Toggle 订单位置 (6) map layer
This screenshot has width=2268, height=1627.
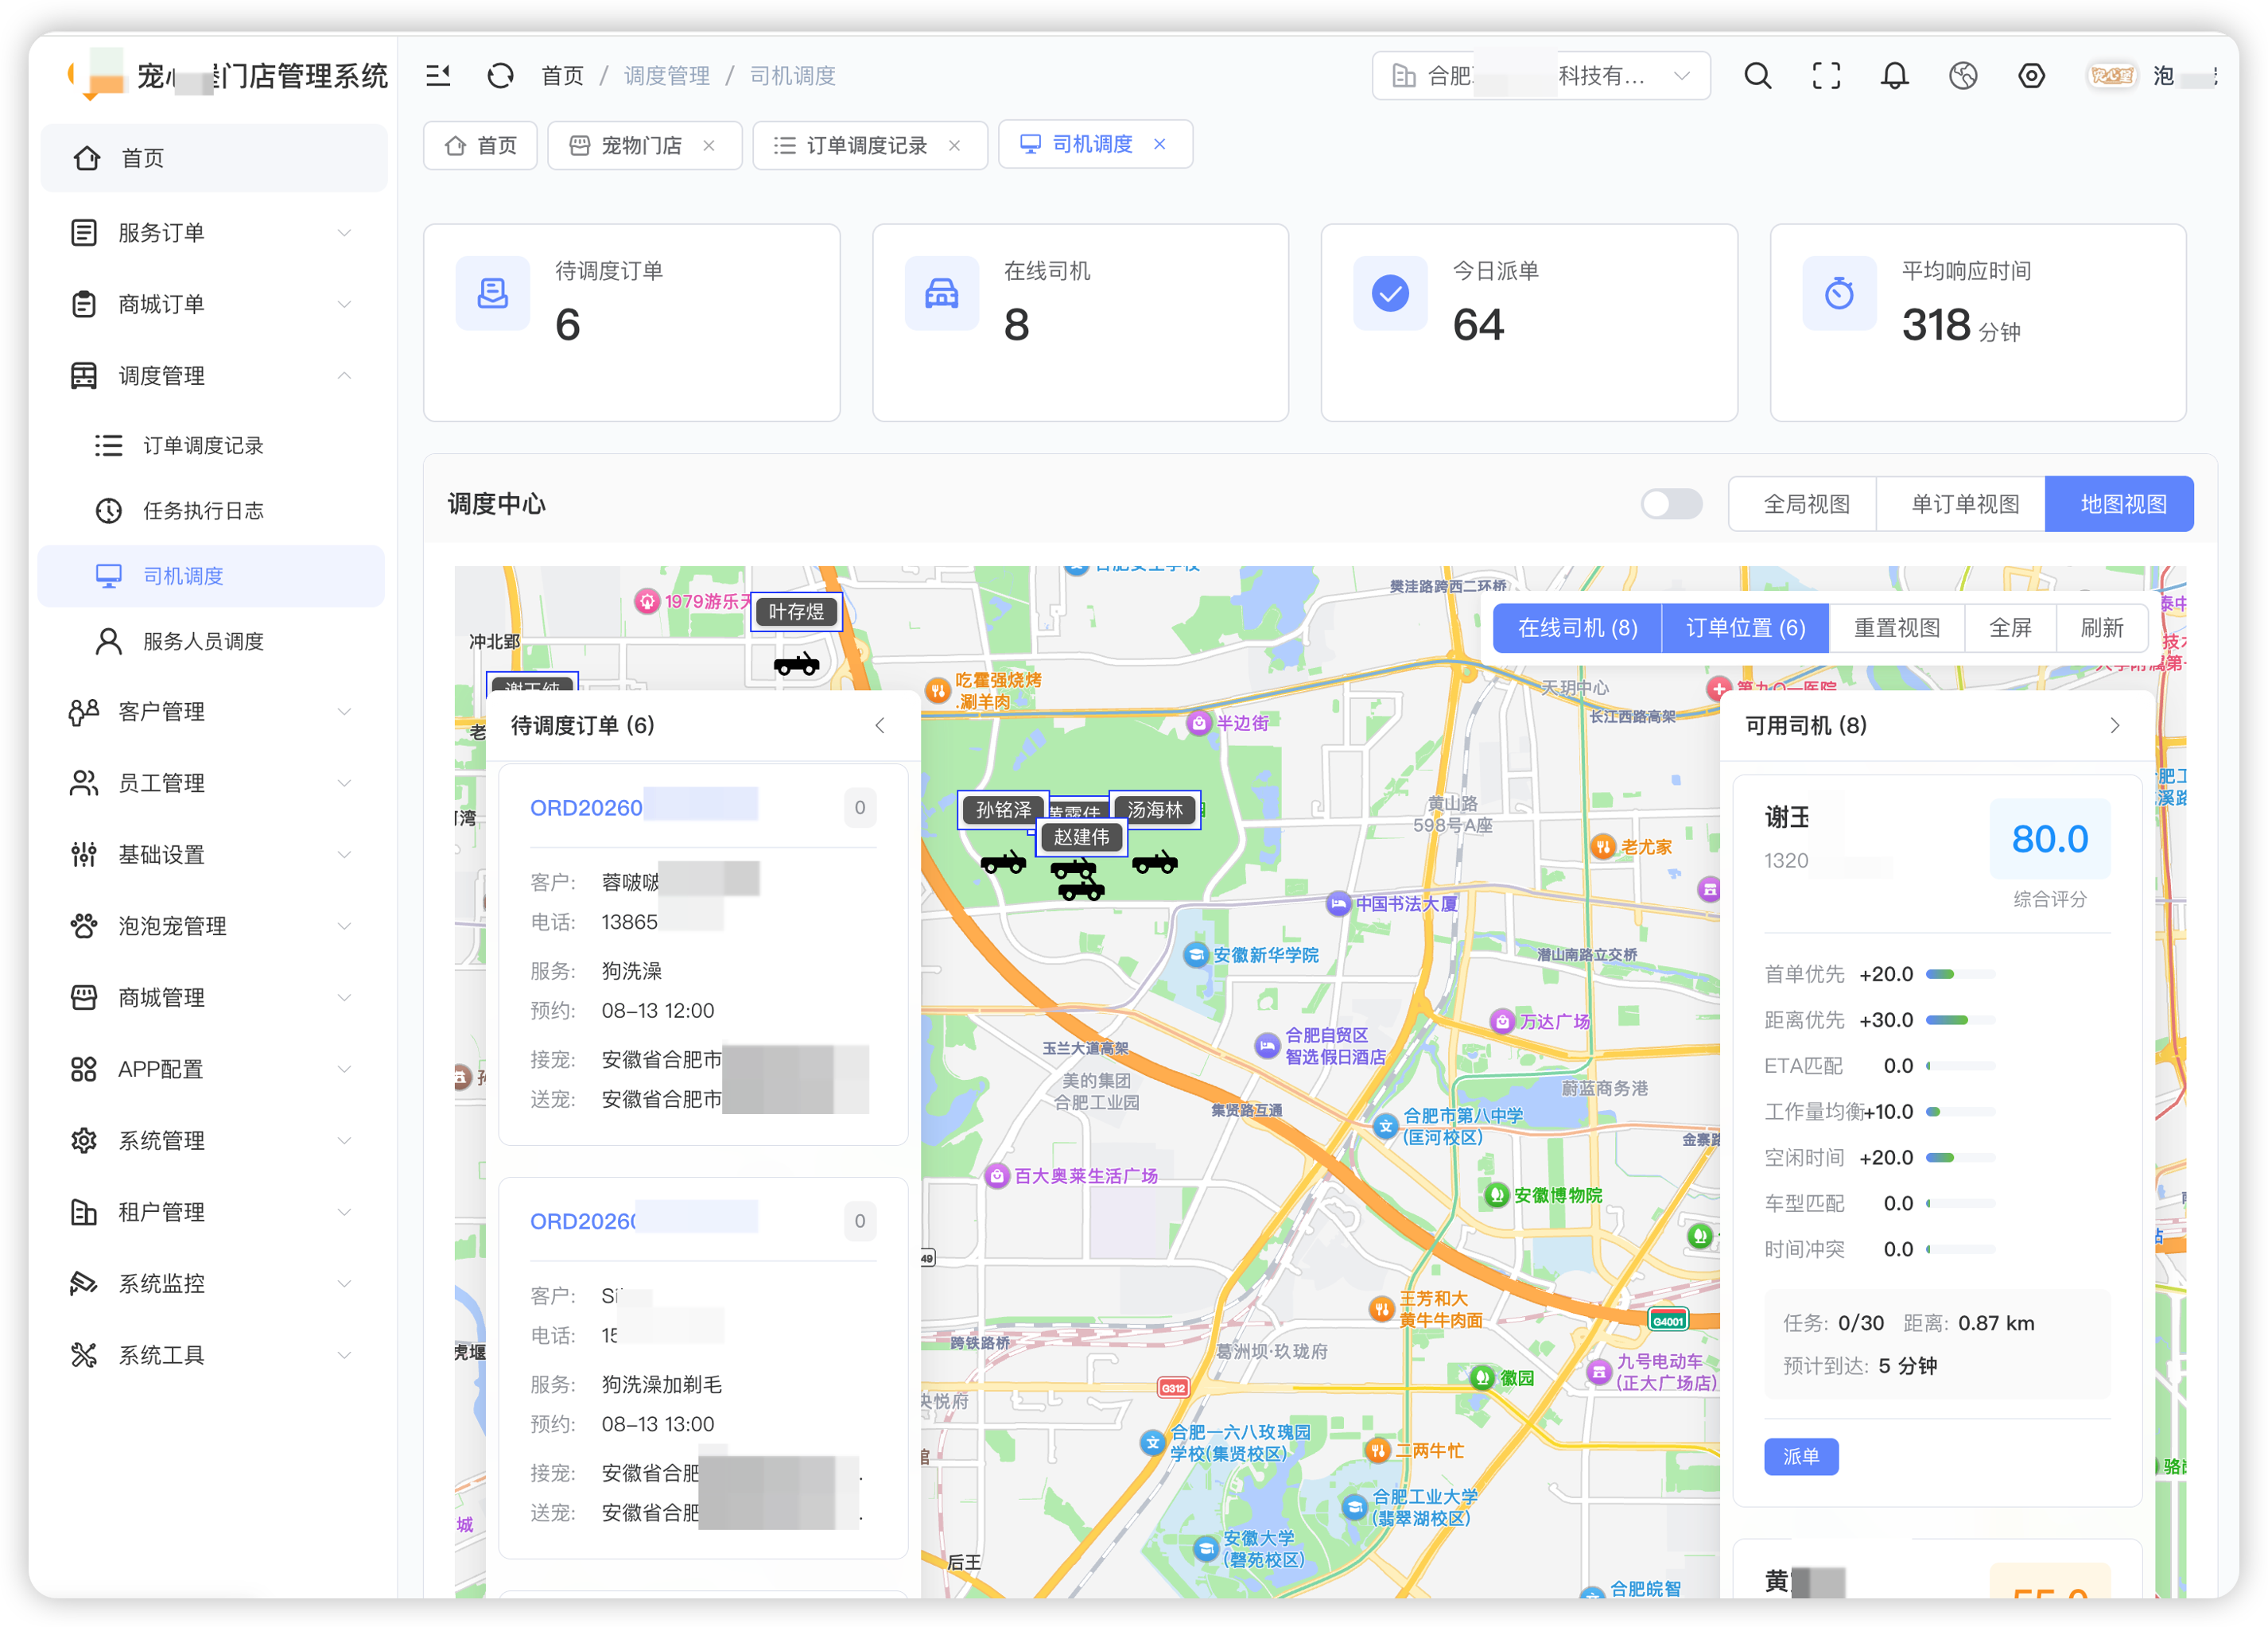tap(1745, 627)
